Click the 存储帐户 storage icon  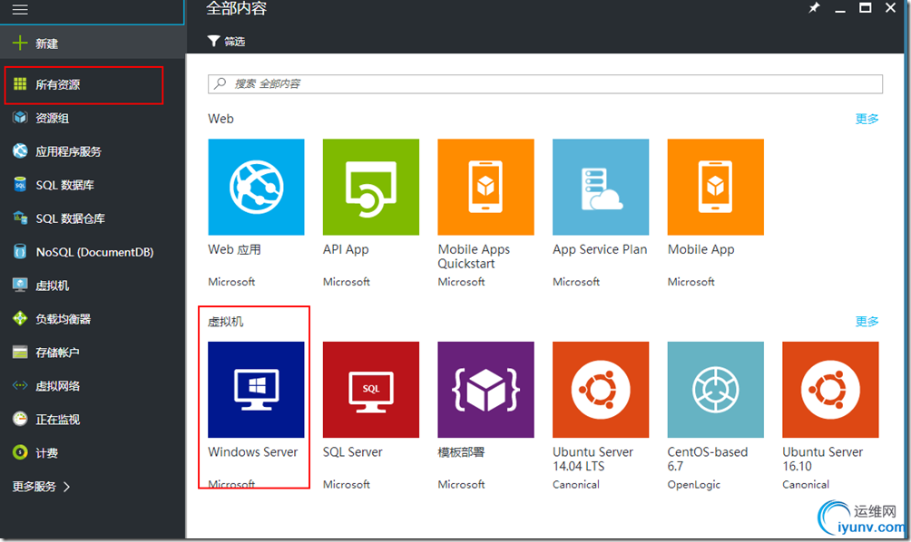point(20,353)
